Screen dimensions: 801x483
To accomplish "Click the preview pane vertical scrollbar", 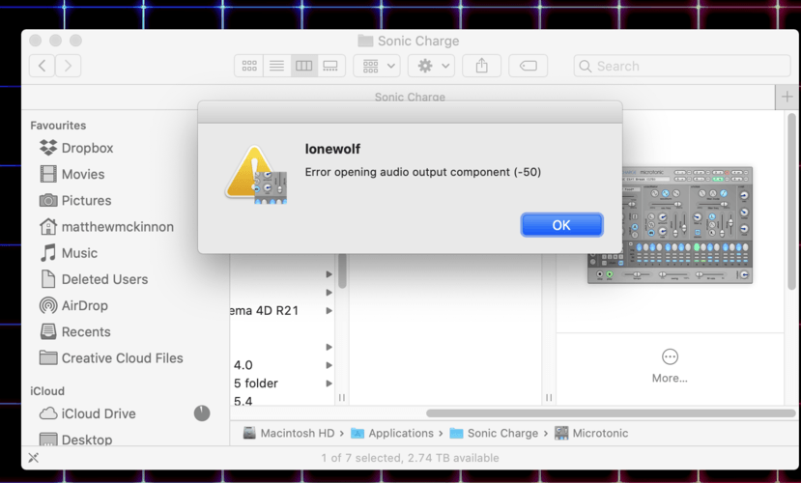I will tap(791, 202).
